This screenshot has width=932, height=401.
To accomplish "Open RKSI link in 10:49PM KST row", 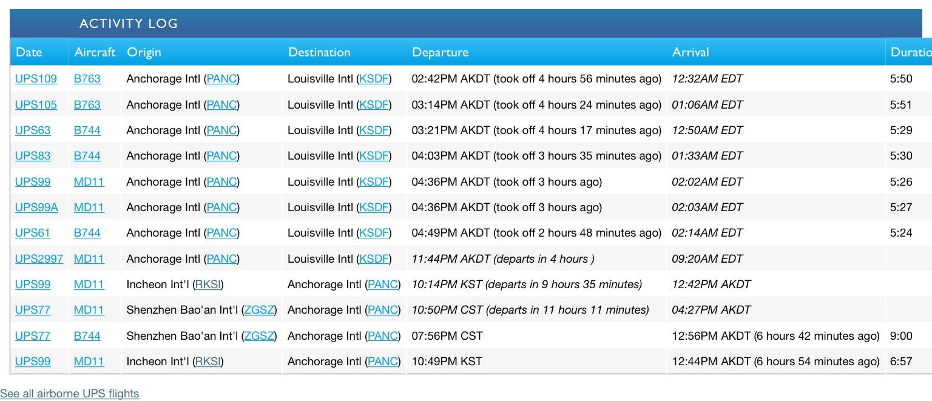I will (208, 361).
